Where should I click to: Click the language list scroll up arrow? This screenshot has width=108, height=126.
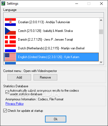[x=101, y=20]
